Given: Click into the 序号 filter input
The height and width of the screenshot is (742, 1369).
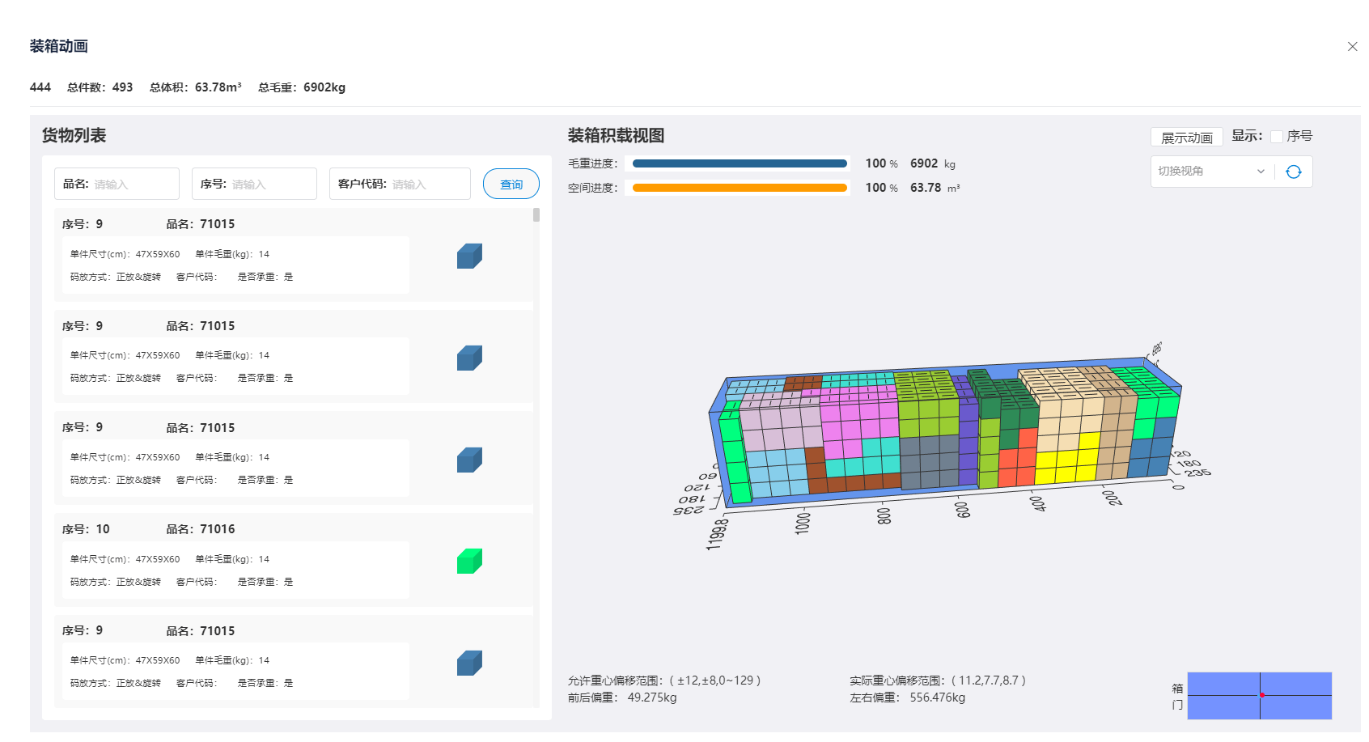Looking at the screenshot, I should coord(271,184).
